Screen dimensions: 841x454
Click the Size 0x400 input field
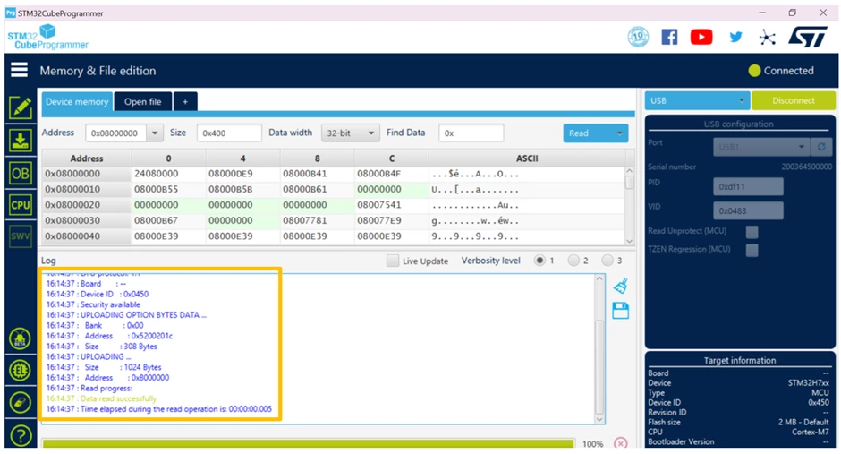(229, 133)
